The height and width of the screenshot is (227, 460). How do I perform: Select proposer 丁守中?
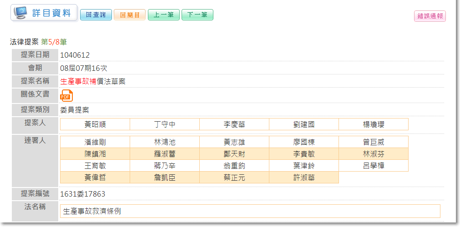(165, 124)
